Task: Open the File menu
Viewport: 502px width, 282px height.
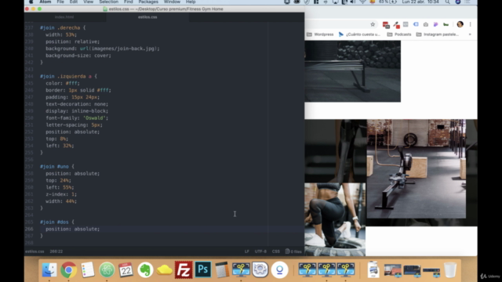Action: [60, 2]
